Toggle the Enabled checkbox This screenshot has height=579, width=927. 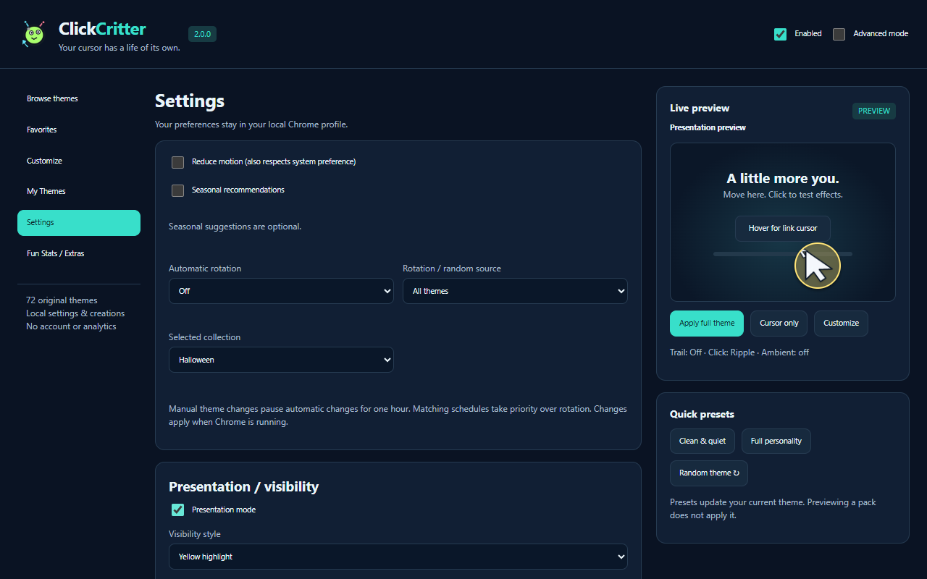[x=780, y=34]
